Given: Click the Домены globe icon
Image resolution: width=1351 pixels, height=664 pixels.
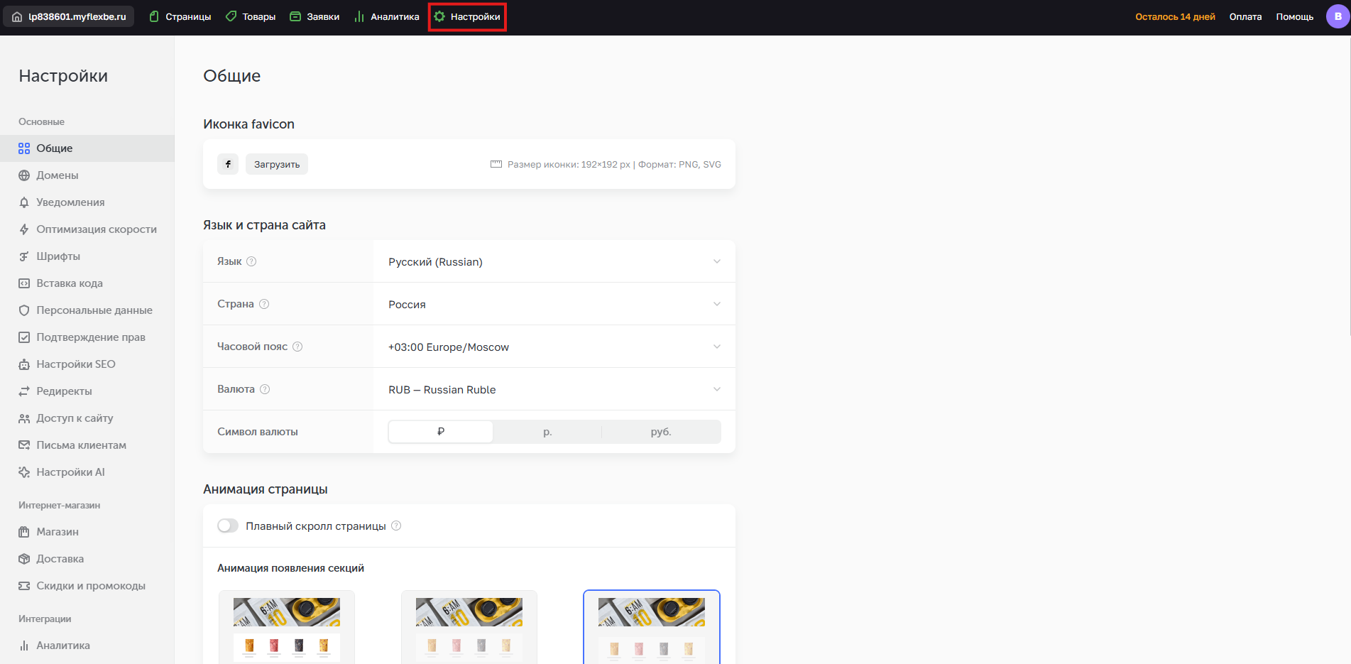Looking at the screenshot, I should tap(24, 175).
